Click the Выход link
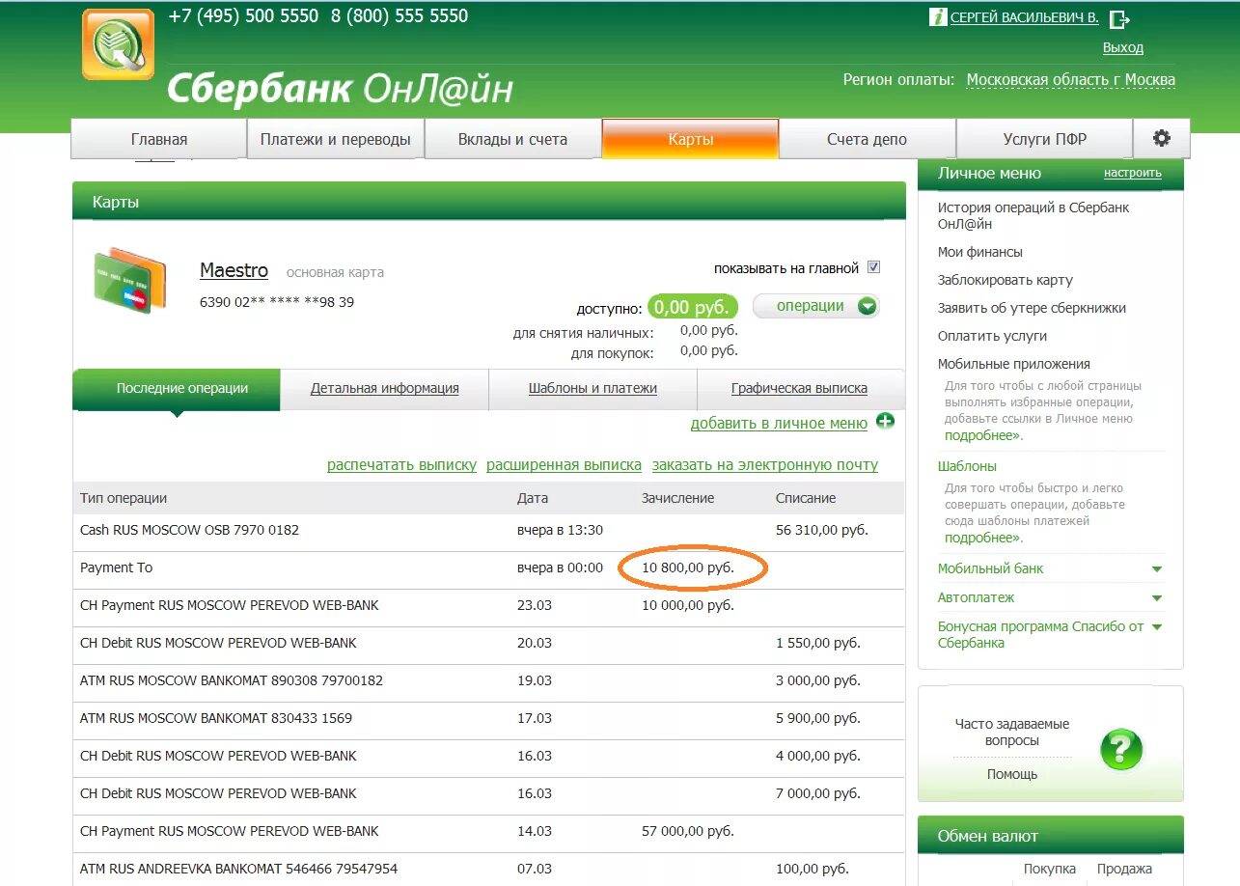This screenshot has width=1240, height=886. pyautogui.click(x=1122, y=47)
